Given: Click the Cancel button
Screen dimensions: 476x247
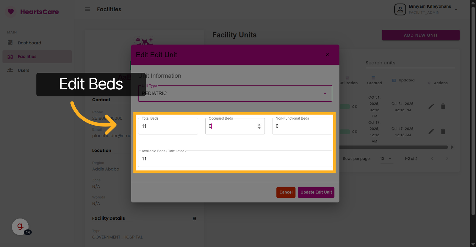Looking at the screenshot, I should [x=286, y=192].
